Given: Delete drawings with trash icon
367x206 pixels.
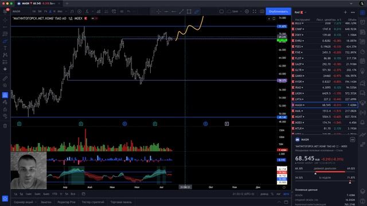Looking at the screenshot, I should click(5, 126).
